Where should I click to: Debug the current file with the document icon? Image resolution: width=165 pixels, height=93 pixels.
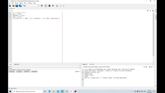click(46, 6)
